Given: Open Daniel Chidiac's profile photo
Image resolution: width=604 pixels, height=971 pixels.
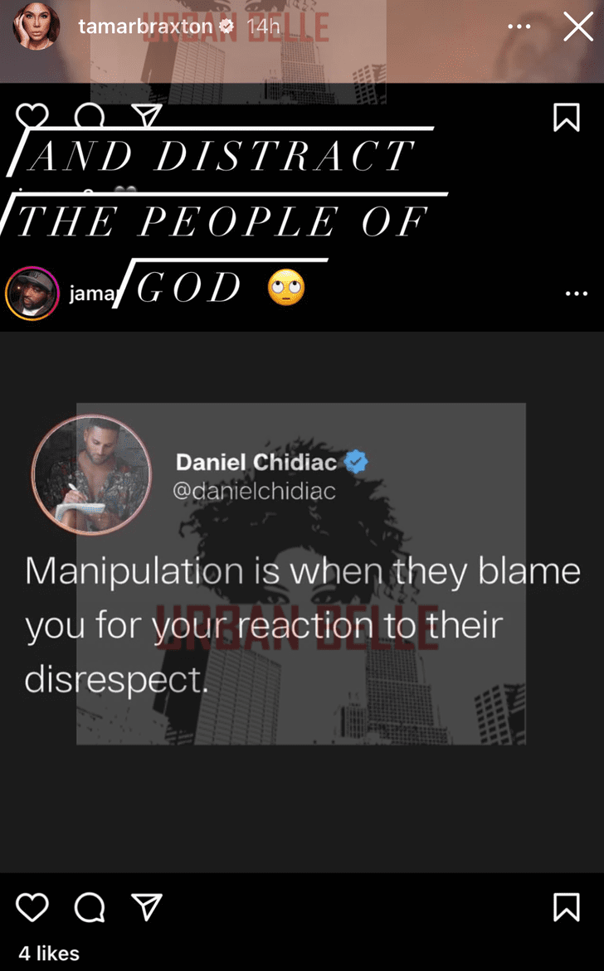Looking at the screenshot, I should [x=92, y=474].
